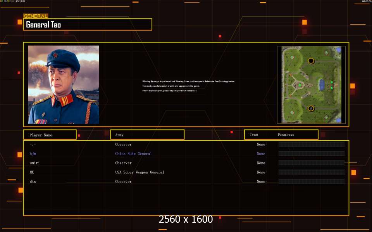372x232 pixels.
Task: Select start position marker 2 on minimap
Action: pyautogui.click(x=311, y=109)
